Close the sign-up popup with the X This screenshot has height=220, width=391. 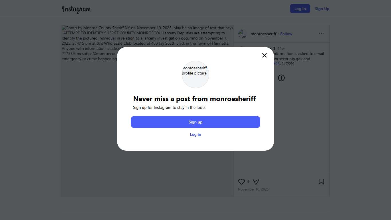(264, 55)
